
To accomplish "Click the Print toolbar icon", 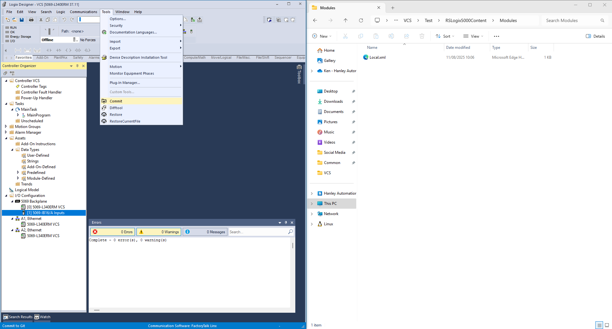I will point(31,20).
